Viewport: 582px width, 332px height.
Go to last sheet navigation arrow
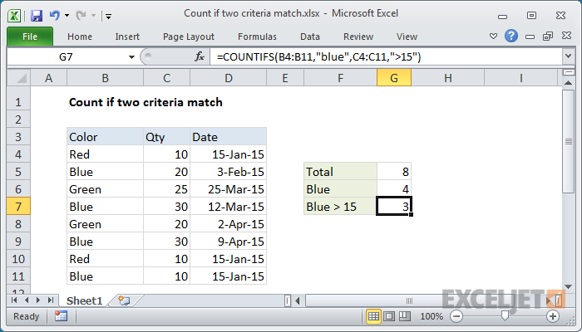pos(51,300)
